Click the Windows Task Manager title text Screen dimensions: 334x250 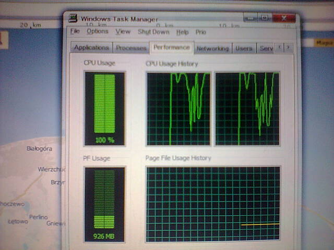pos(120,19)
